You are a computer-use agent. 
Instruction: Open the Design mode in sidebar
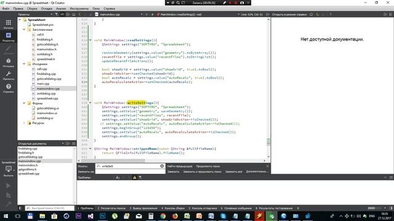coord(8,50)
